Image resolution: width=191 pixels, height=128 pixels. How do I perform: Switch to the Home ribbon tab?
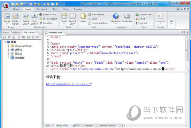coord(16,9)
